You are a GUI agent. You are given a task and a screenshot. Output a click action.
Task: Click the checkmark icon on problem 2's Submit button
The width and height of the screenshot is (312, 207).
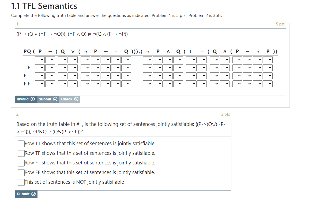[x=33, y=194]
